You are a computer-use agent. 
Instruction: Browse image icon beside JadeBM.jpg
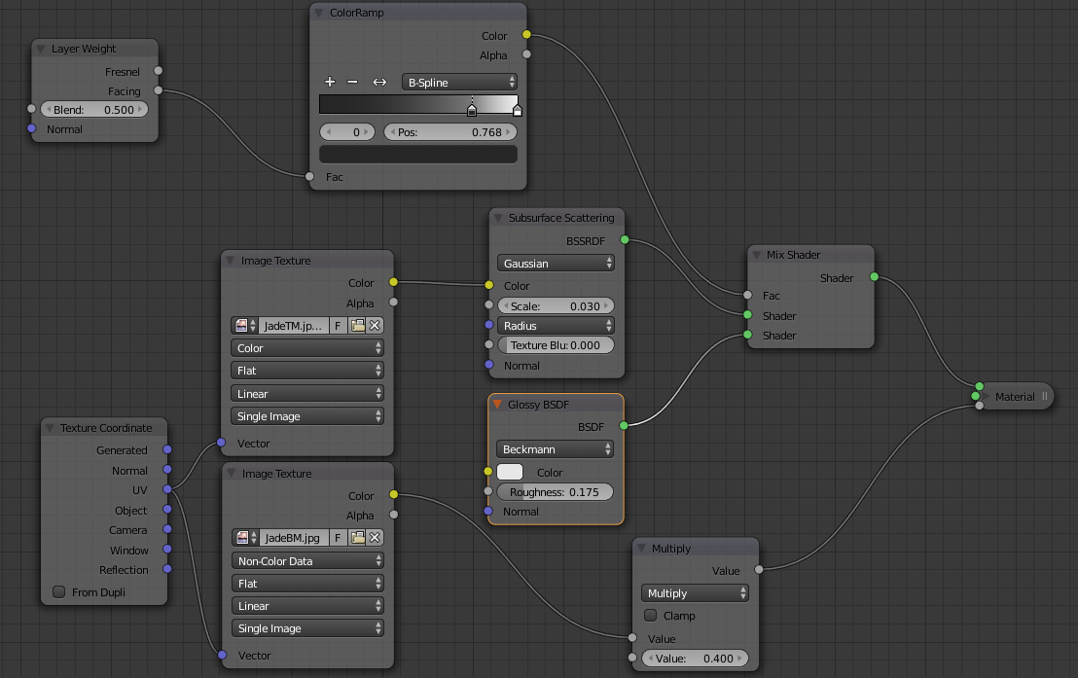pyautogui.click(x=245, y=538)
